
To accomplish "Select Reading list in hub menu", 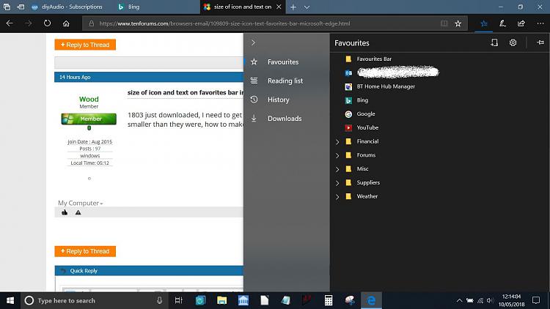I will [287, 81].
